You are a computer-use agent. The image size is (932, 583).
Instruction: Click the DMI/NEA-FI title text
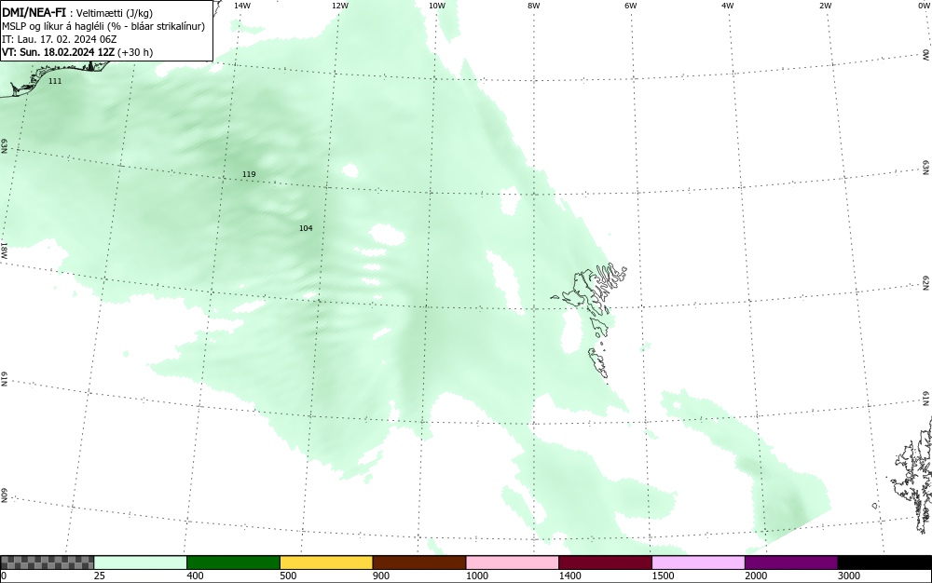pos(34,12)
